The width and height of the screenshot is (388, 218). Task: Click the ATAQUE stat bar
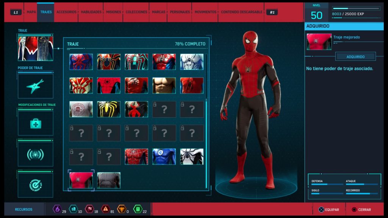(362, 184)
